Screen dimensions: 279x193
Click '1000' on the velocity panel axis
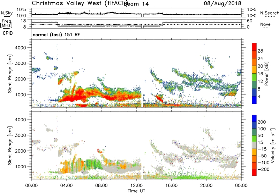[21, 167]
